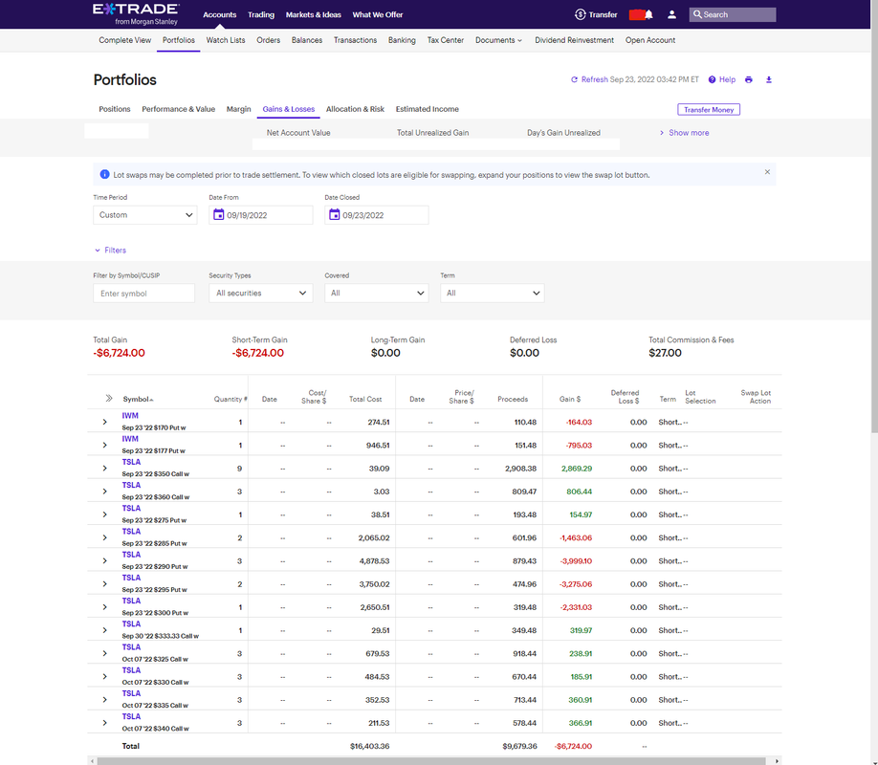The image size is (878, 765).
Task: Switch to Performance & Value tab
Action: pyautogui.click(x=178, y=109)
